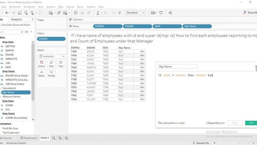Viewport: 257px width, 145px height.
Task: Select the HIREDATE field under Emp Data
Action: point(11,59)
